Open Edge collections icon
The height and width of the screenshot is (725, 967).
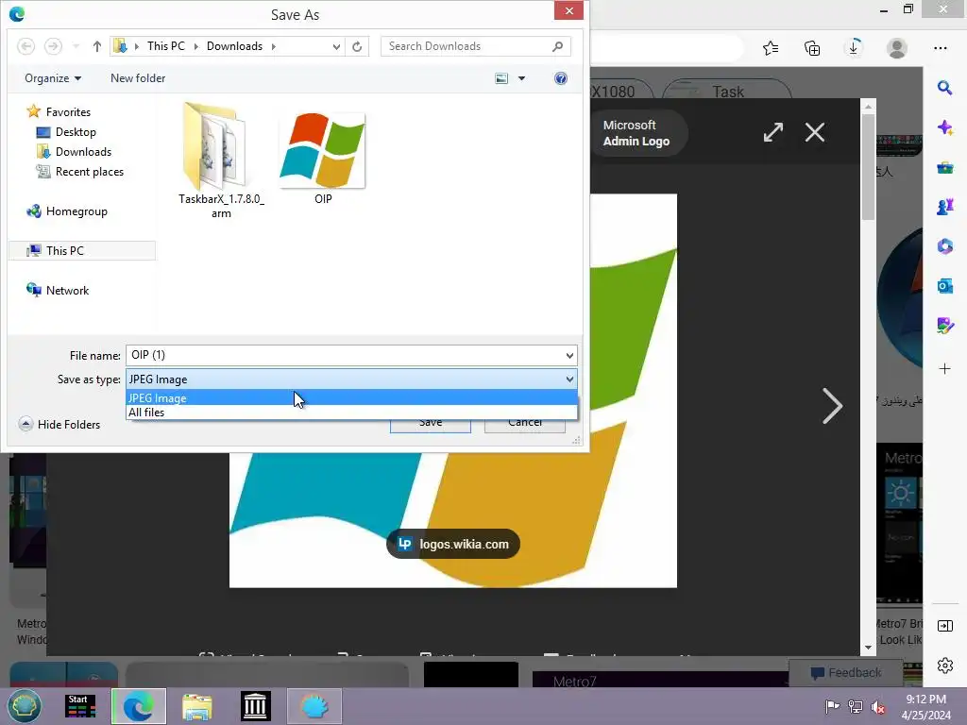812,48
